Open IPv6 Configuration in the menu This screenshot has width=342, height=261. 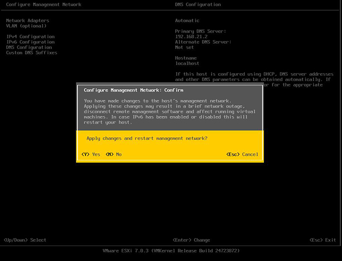pyautogui.click(x=30, y=42)
